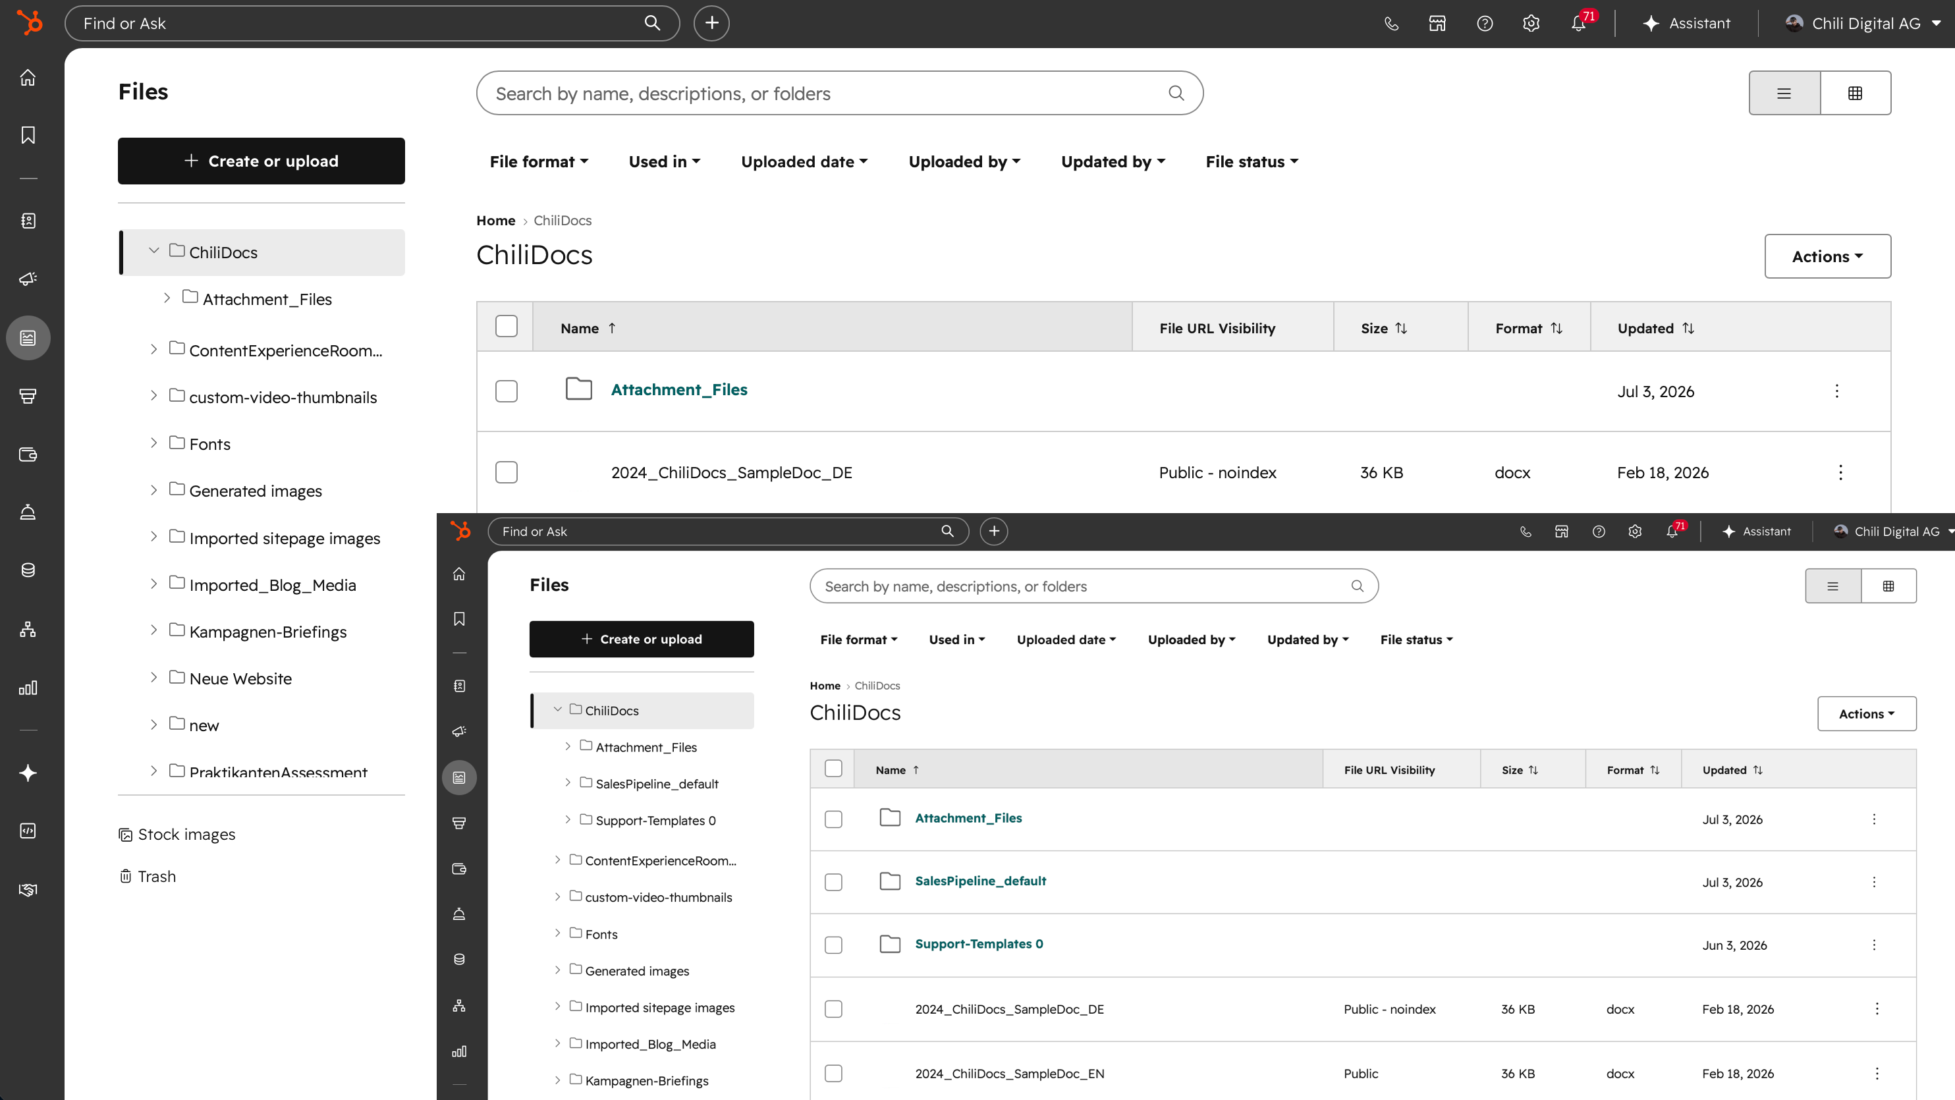Open the three-dot menu for the SalesPipeline_default row
1955x1100 pixels.
point(1874,882)
